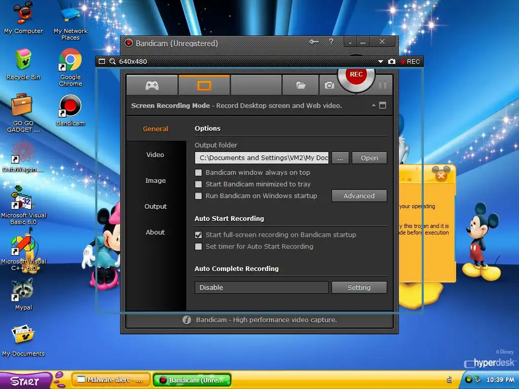519x389 pixels.
Task: Select the Screen Recording mode rectangle icon
Action: click(x=204, y=85)
